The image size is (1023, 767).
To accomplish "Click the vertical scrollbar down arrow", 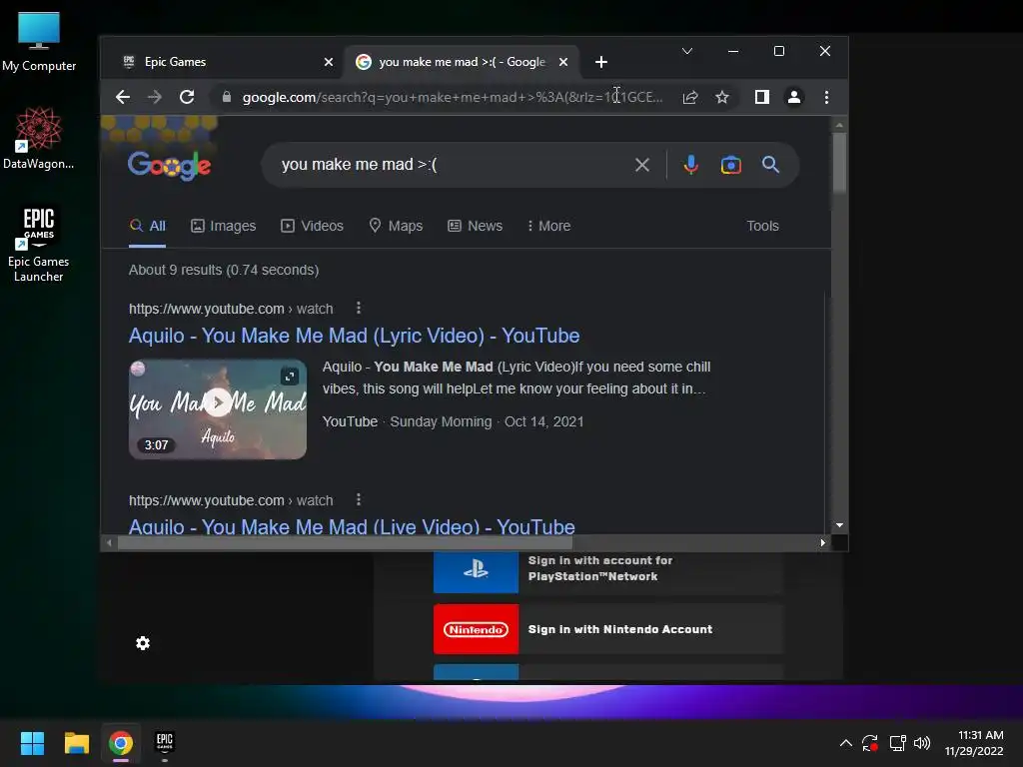I will [x=839, y=525].
